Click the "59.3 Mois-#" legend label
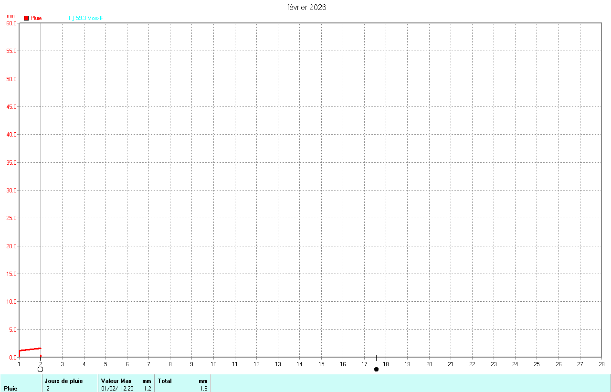This screenshot has height=392, width=611. pos(89,18)
